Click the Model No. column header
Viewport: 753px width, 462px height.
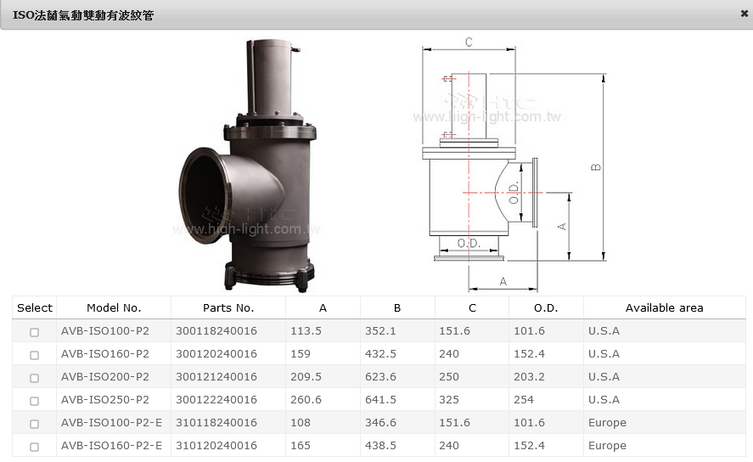(x=114, y=307)
